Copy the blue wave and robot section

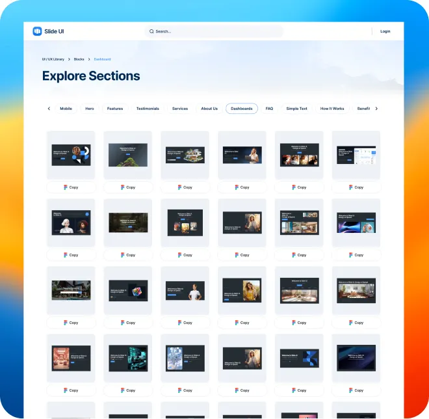[356, 255]
